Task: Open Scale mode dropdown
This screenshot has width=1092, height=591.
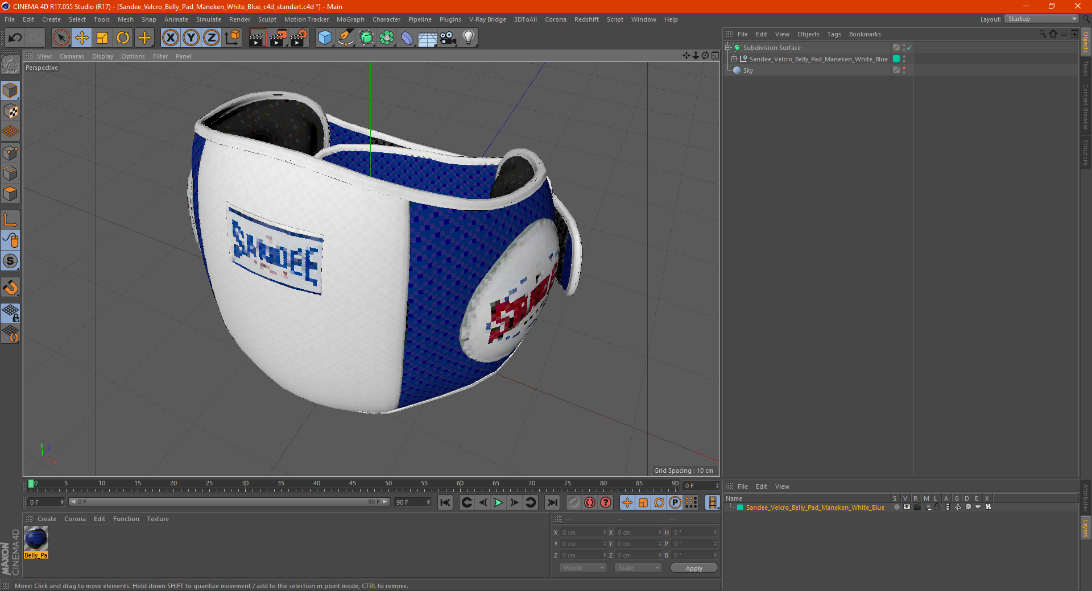Action: (x=638, y=568)
